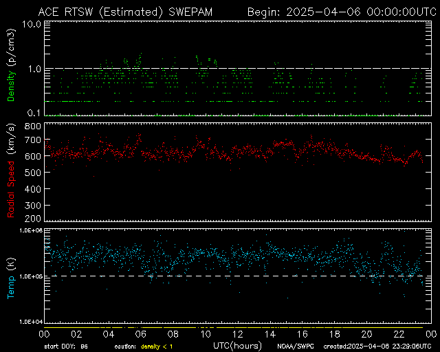Viewport: 440px width, 352px height.
Task: Click the '16' hour tick label
Action: coord(302,334)
